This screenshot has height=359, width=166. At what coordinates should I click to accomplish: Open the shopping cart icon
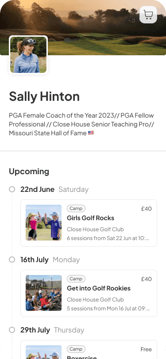(148, 15)
